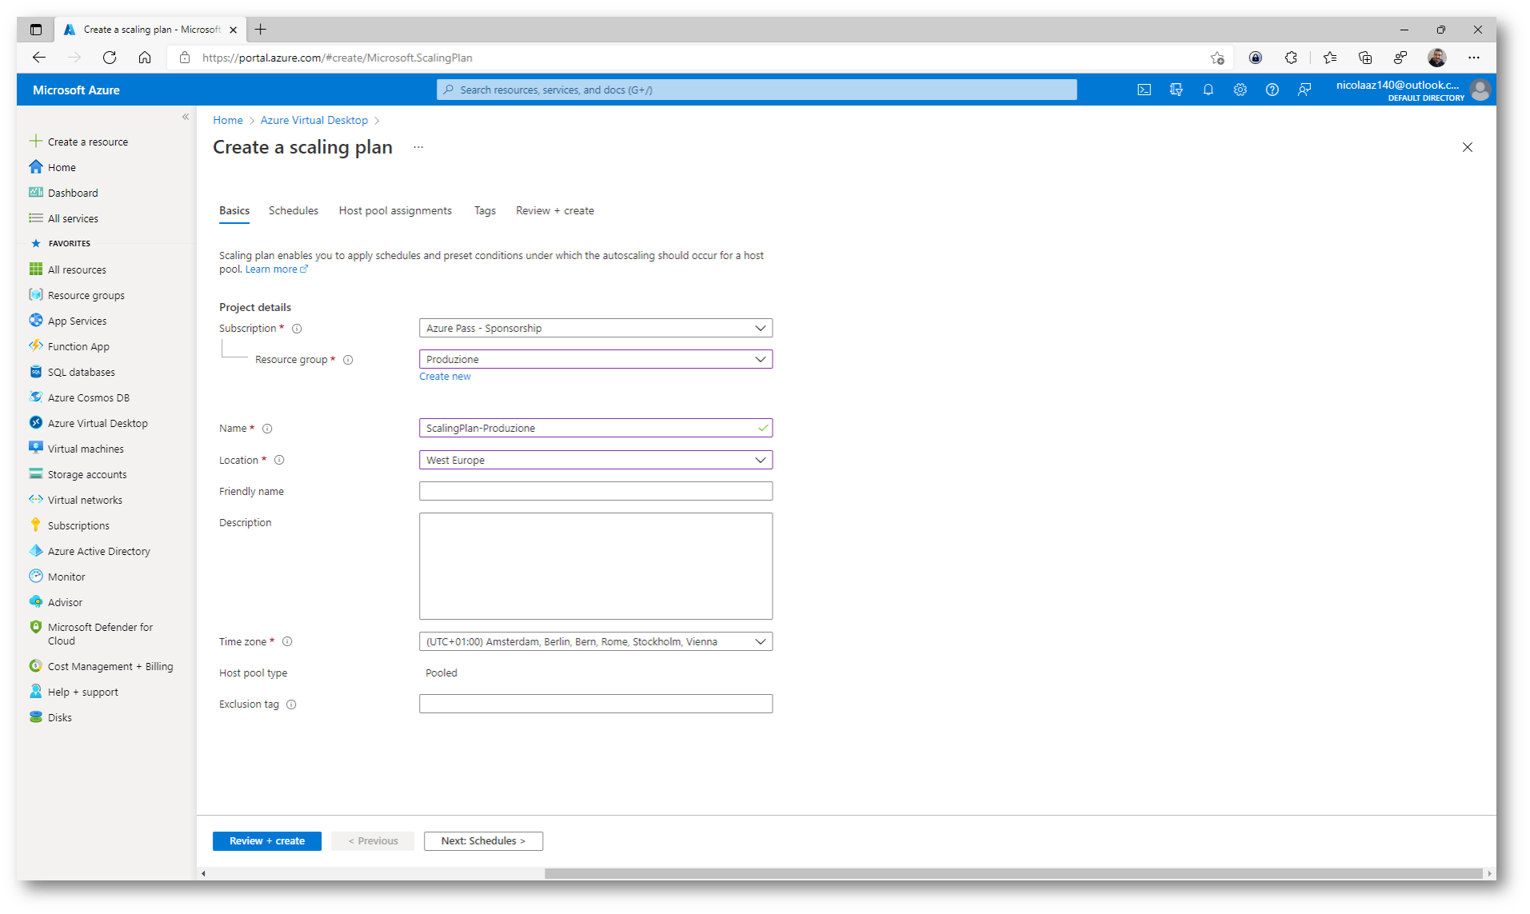Viewport: 1530px width, 914px height.
Task: Show info tooltip for Exclusion tag
Action: 291,704
